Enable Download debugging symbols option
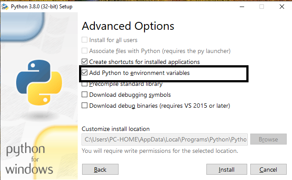292x180 pixels. (85, 95)
